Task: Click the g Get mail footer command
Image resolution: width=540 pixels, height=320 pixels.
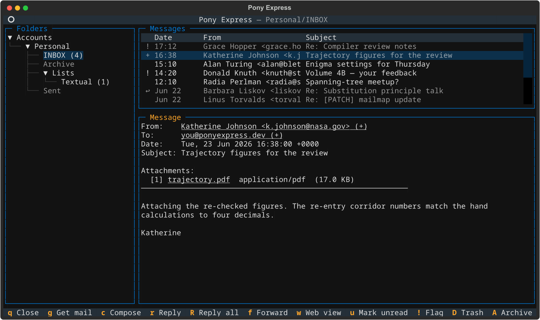Action: (70, 313)
